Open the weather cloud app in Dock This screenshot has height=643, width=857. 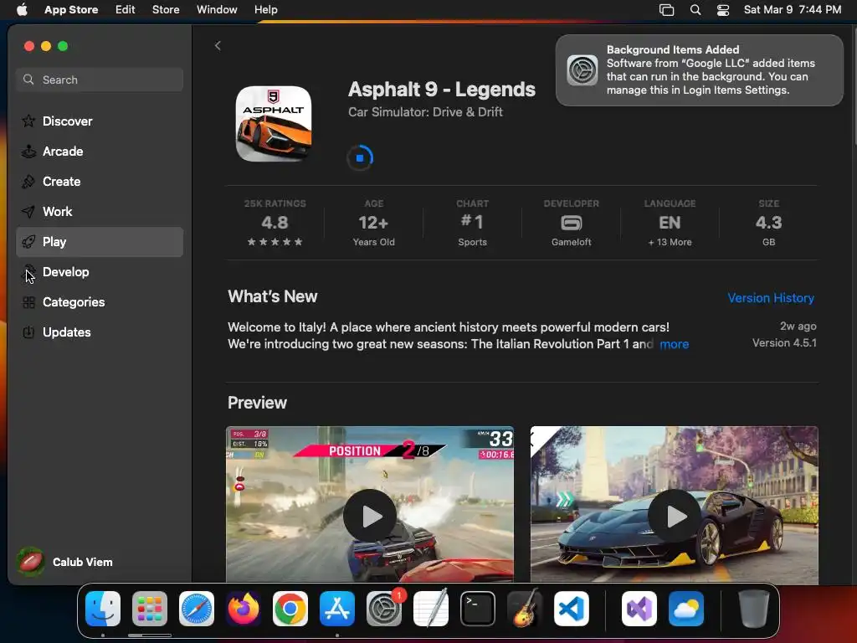coord(686,609)
